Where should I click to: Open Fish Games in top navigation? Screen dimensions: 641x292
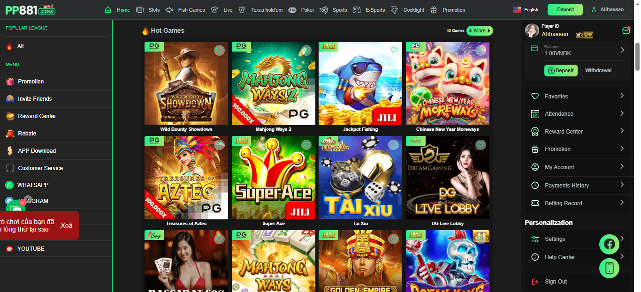coord(185,10)
